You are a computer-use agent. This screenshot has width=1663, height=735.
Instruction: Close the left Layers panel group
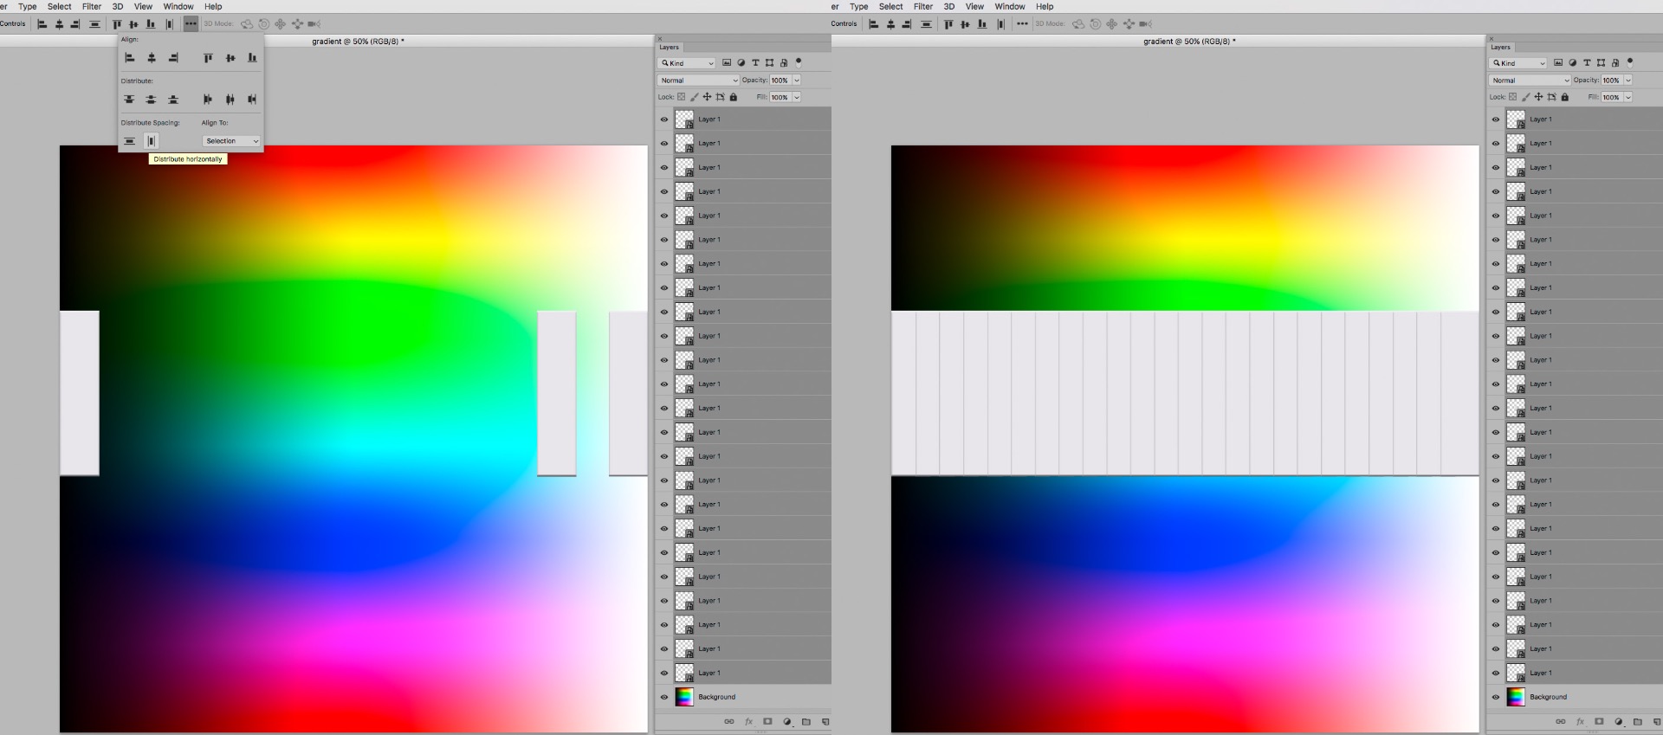pos(660,38)
